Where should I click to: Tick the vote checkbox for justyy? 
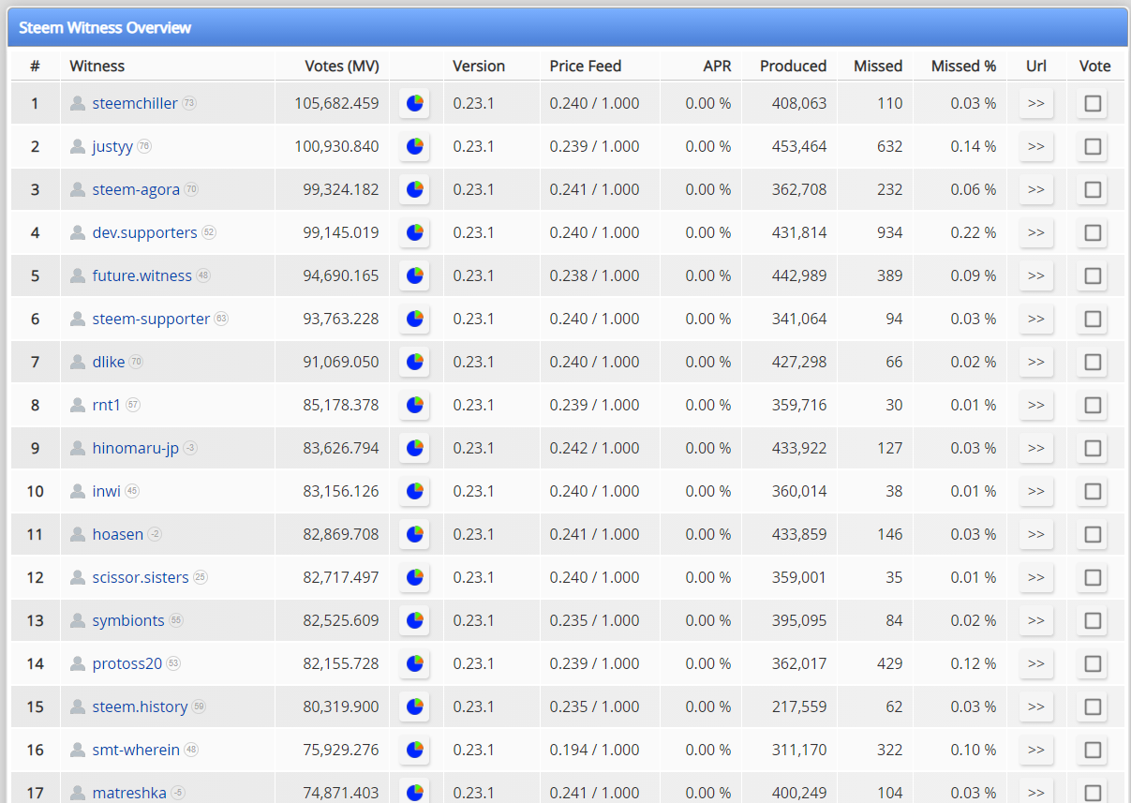tap(1093, 146)
